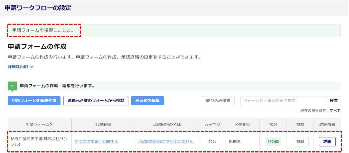Click the 申請フォームを複製しました notification message
Screen dimensions: 349x153
coord(43,30)
